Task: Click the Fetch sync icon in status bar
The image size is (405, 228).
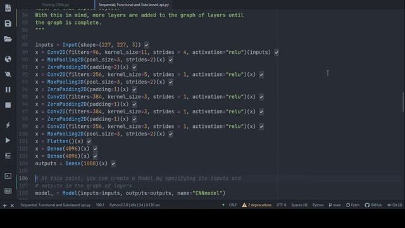Action: [x=352, y=205]
